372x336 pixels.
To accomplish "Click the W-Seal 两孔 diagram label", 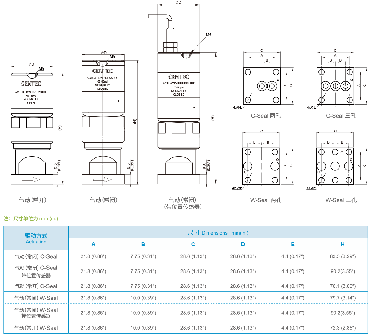I will [266, 200].
